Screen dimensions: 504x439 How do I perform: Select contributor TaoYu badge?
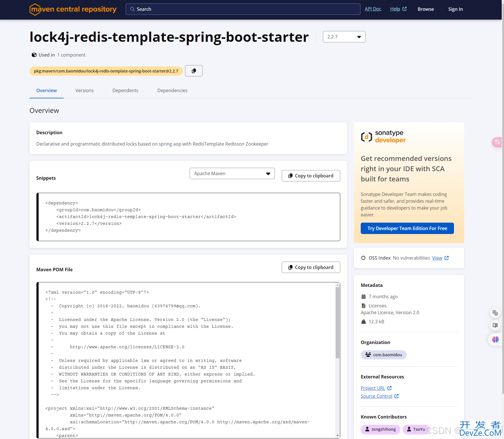pyautogui.click(x=416, y=429)
